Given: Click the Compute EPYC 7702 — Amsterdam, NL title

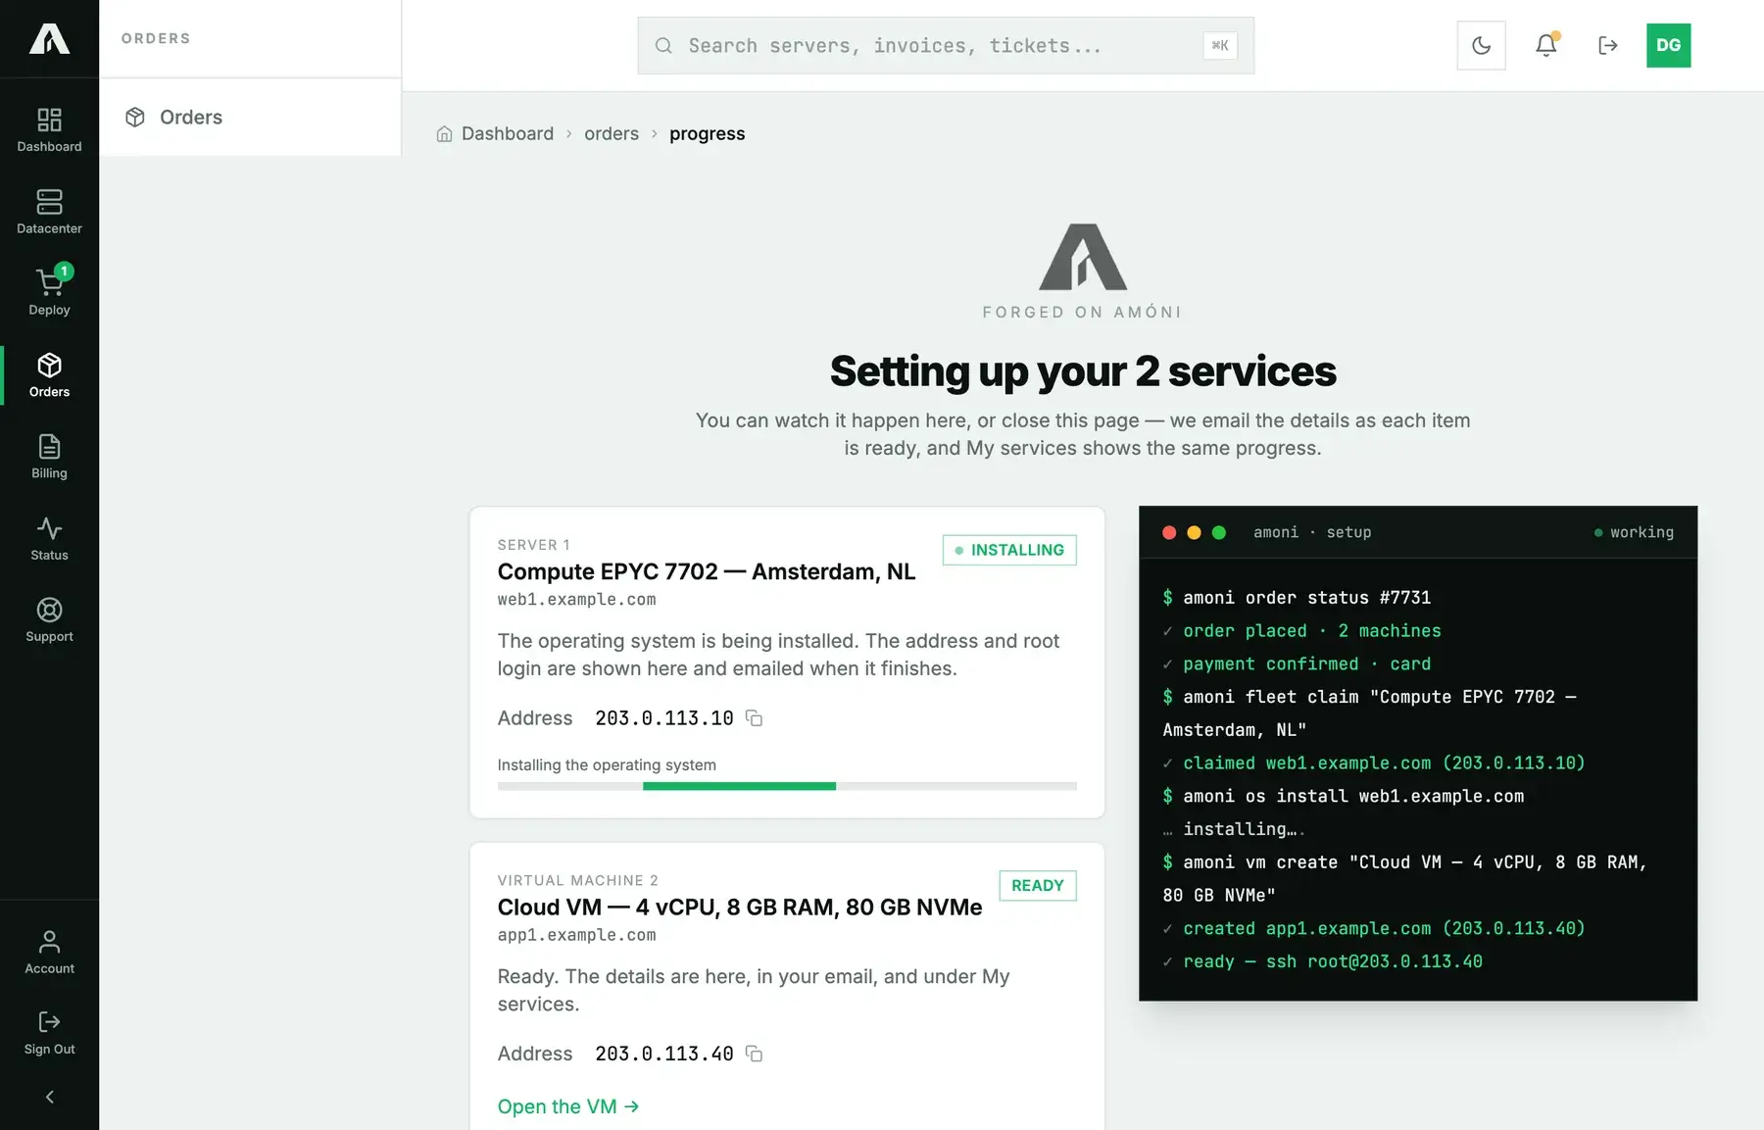Looking at the screenshot, I should click(706, 571).
